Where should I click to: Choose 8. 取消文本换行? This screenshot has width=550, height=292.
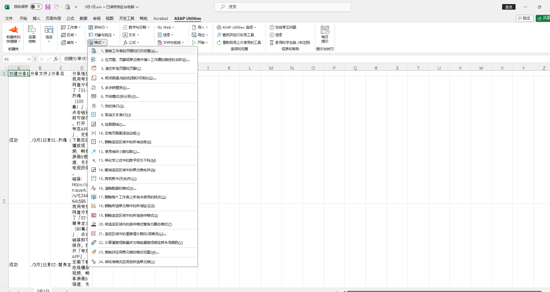click(x=143, y=114)
